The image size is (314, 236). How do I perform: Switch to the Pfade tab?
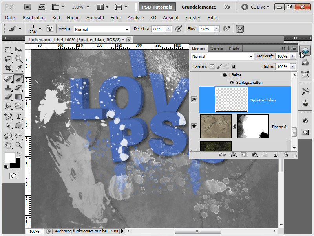click(x=234, y=48)
